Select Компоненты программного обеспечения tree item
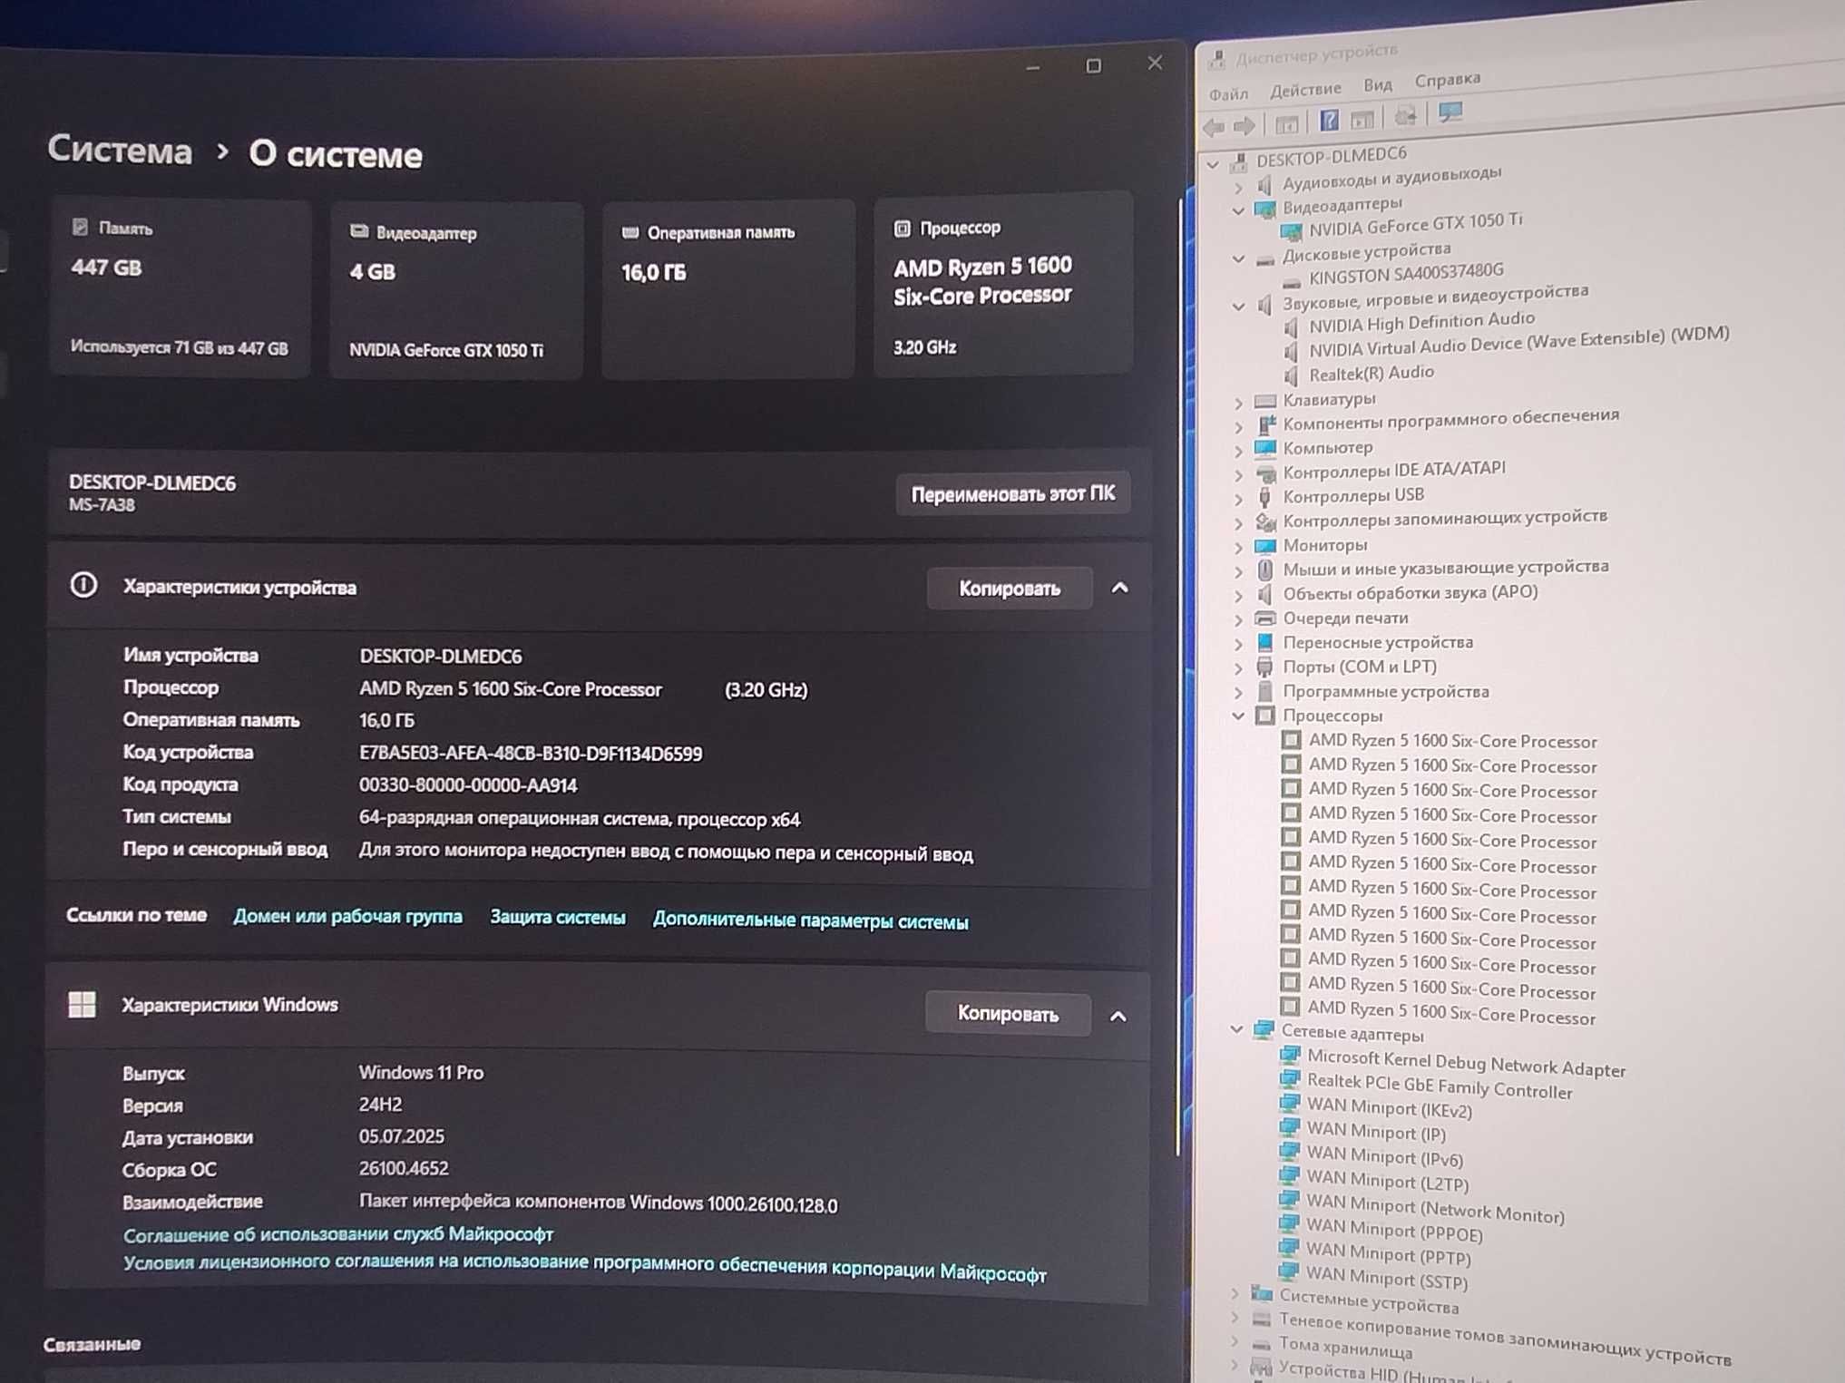 coord(1450,419)
